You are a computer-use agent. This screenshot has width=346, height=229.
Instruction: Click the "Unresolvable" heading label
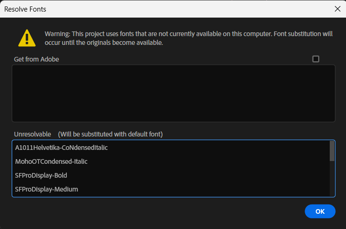[x=33, y=134]
